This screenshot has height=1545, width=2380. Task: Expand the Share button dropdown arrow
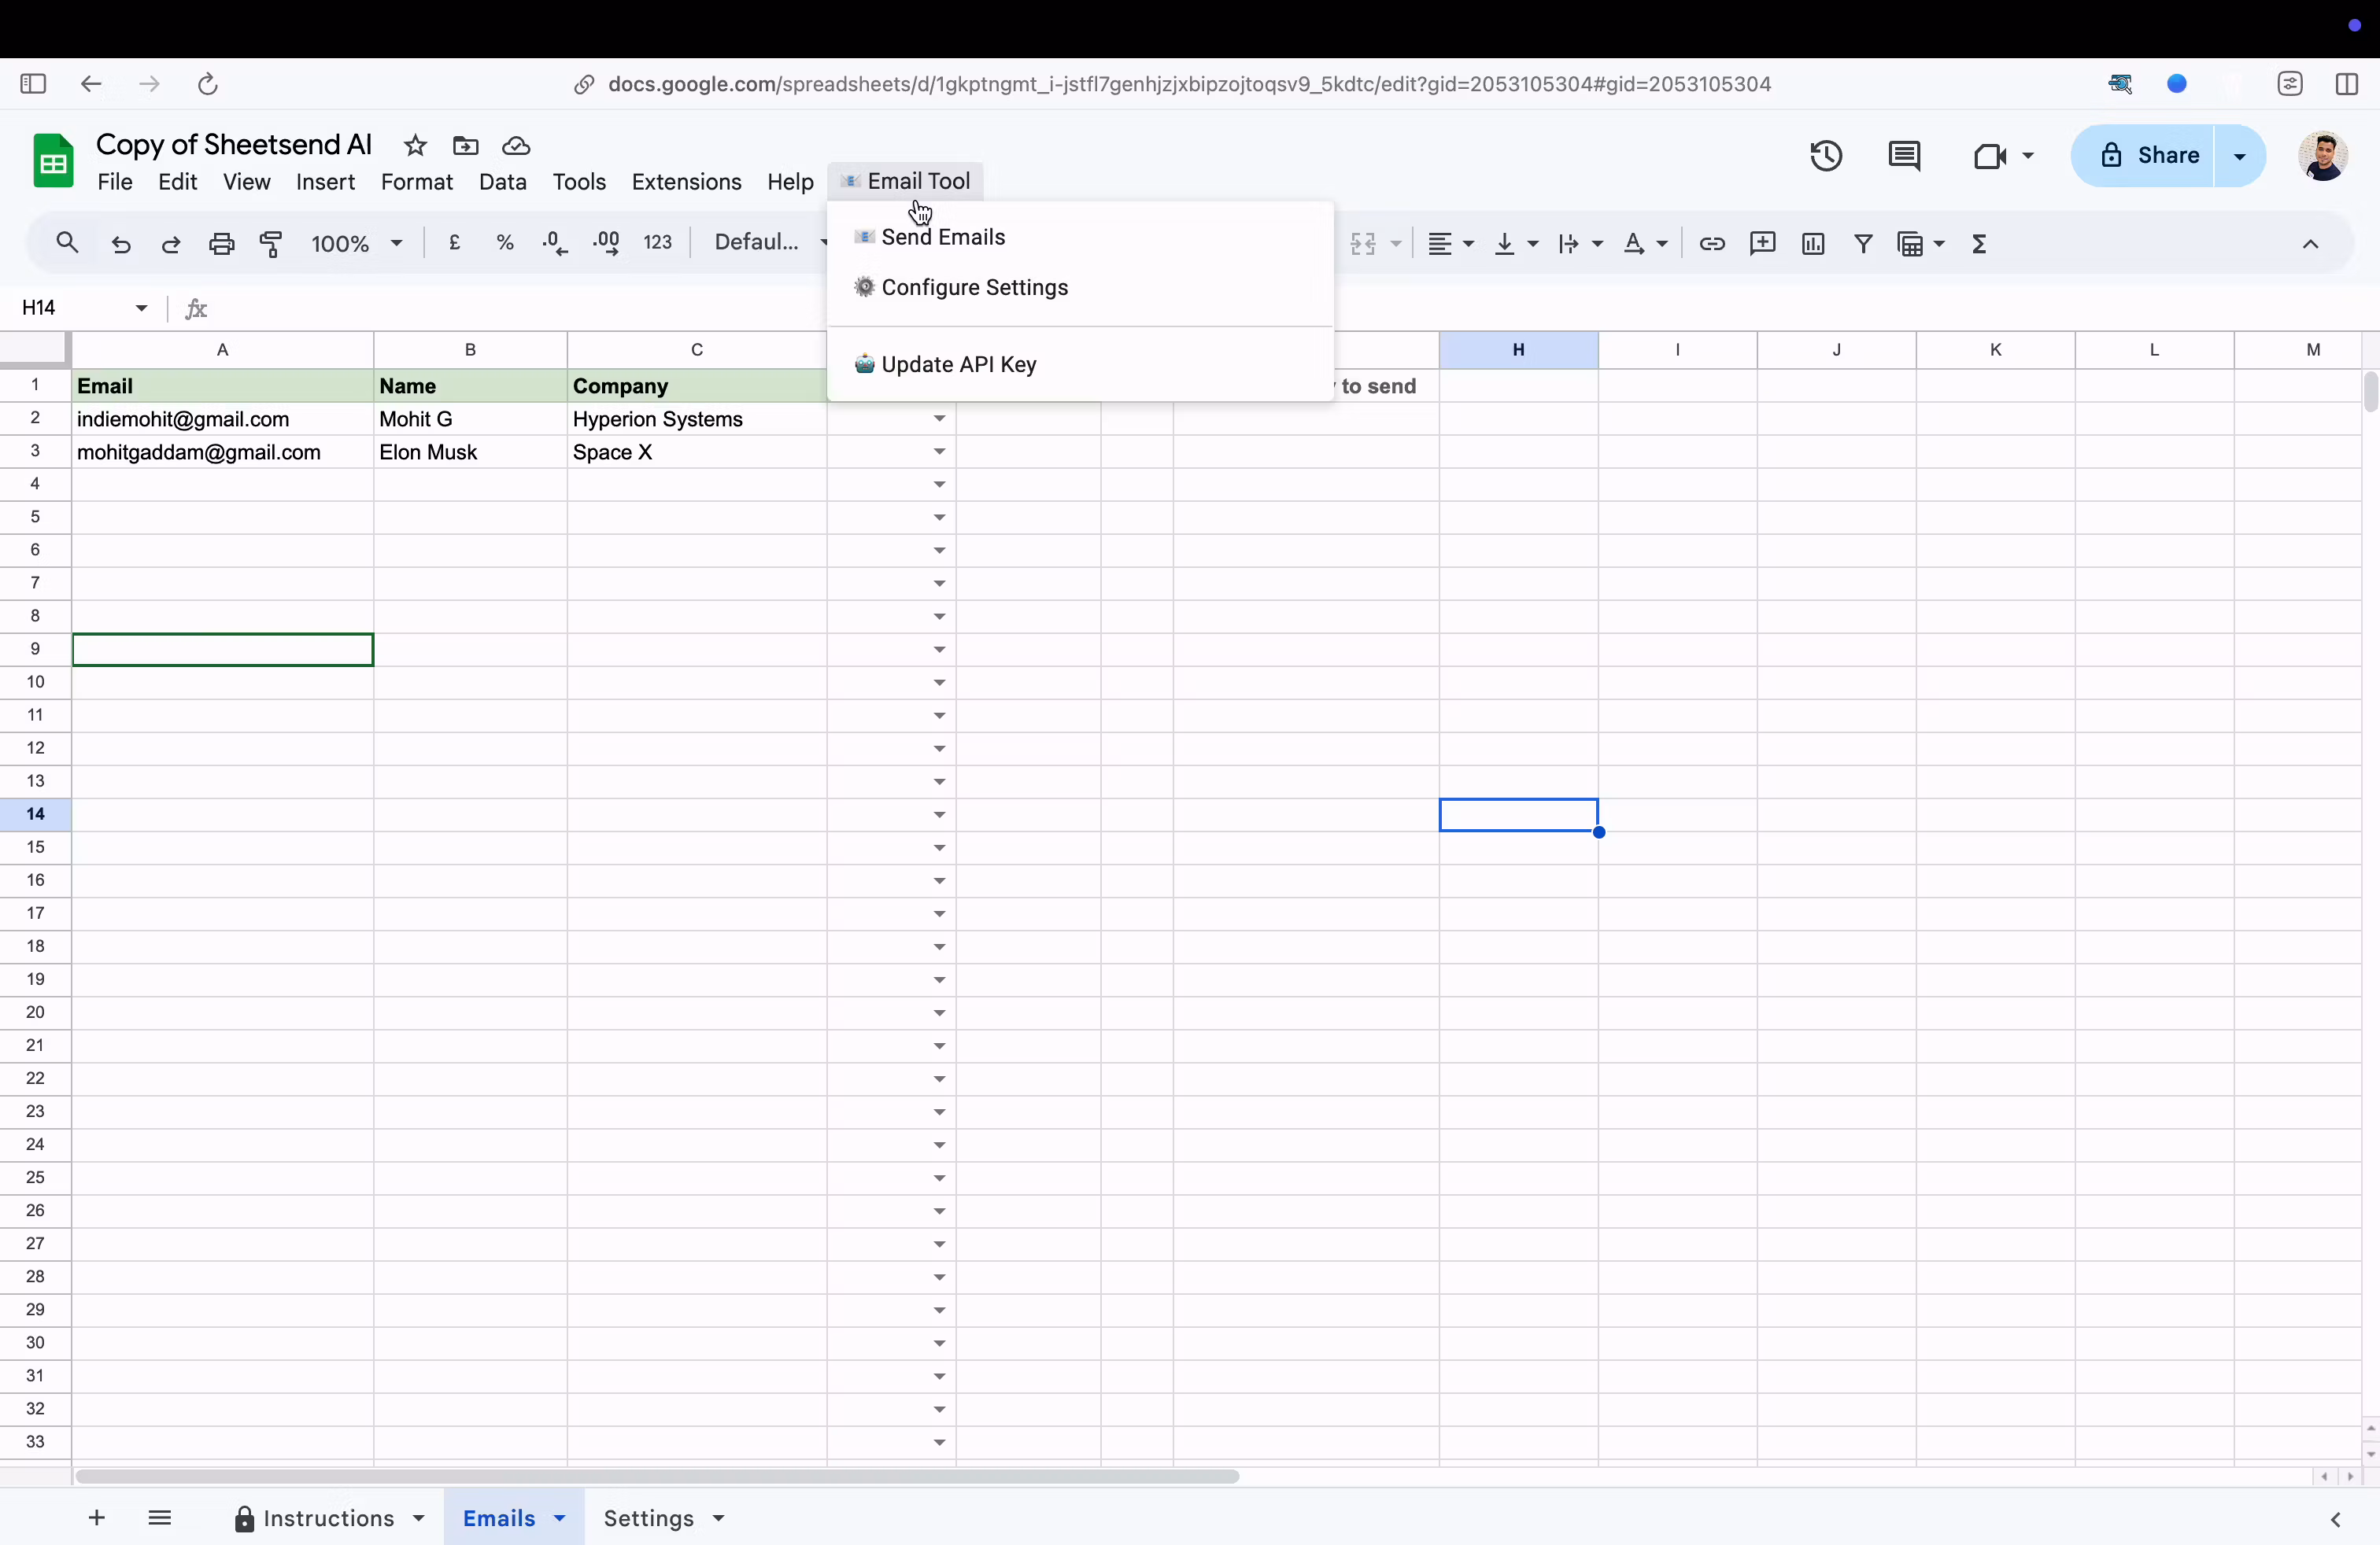2240,156
